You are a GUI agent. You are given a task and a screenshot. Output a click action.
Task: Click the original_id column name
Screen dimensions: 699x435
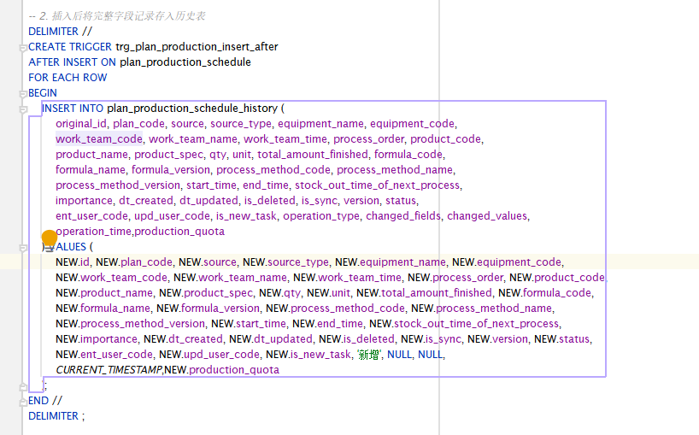tap(80, 123)
